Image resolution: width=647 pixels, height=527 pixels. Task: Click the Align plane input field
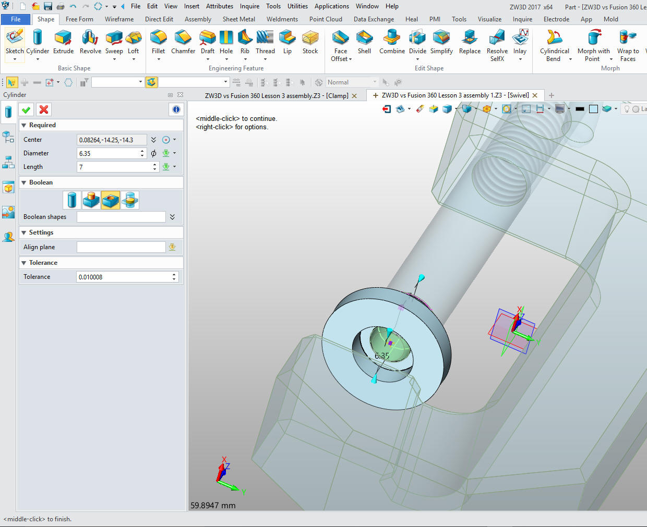[x=121, y=247]
